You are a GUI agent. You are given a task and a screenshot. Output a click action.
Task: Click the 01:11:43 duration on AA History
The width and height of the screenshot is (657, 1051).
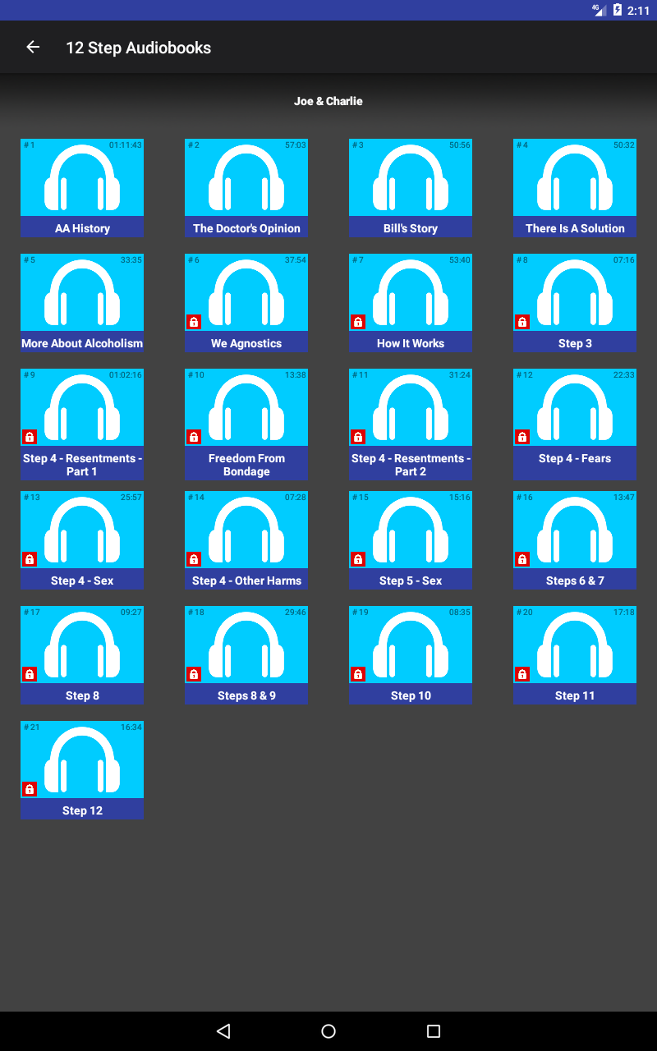tap(125, 145)
